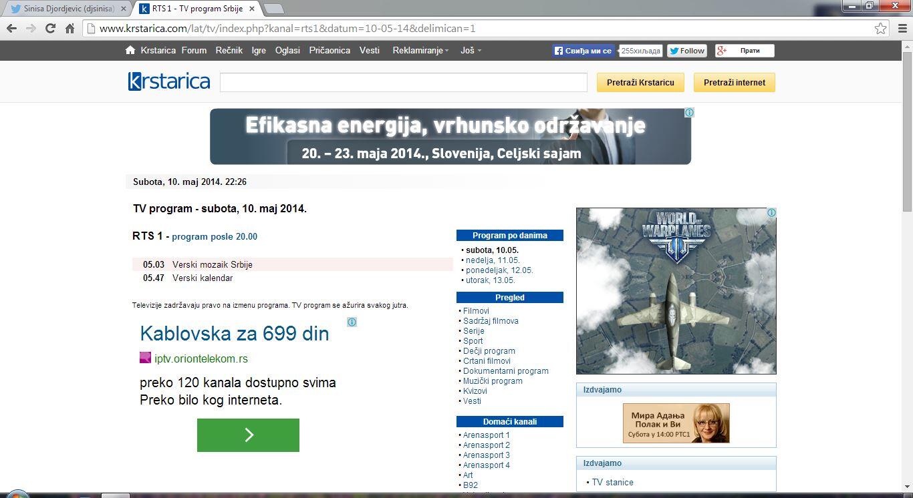Expand the Reklamiranje dropdown menu
The image size is (913, 498).
[x=420, y=50]
